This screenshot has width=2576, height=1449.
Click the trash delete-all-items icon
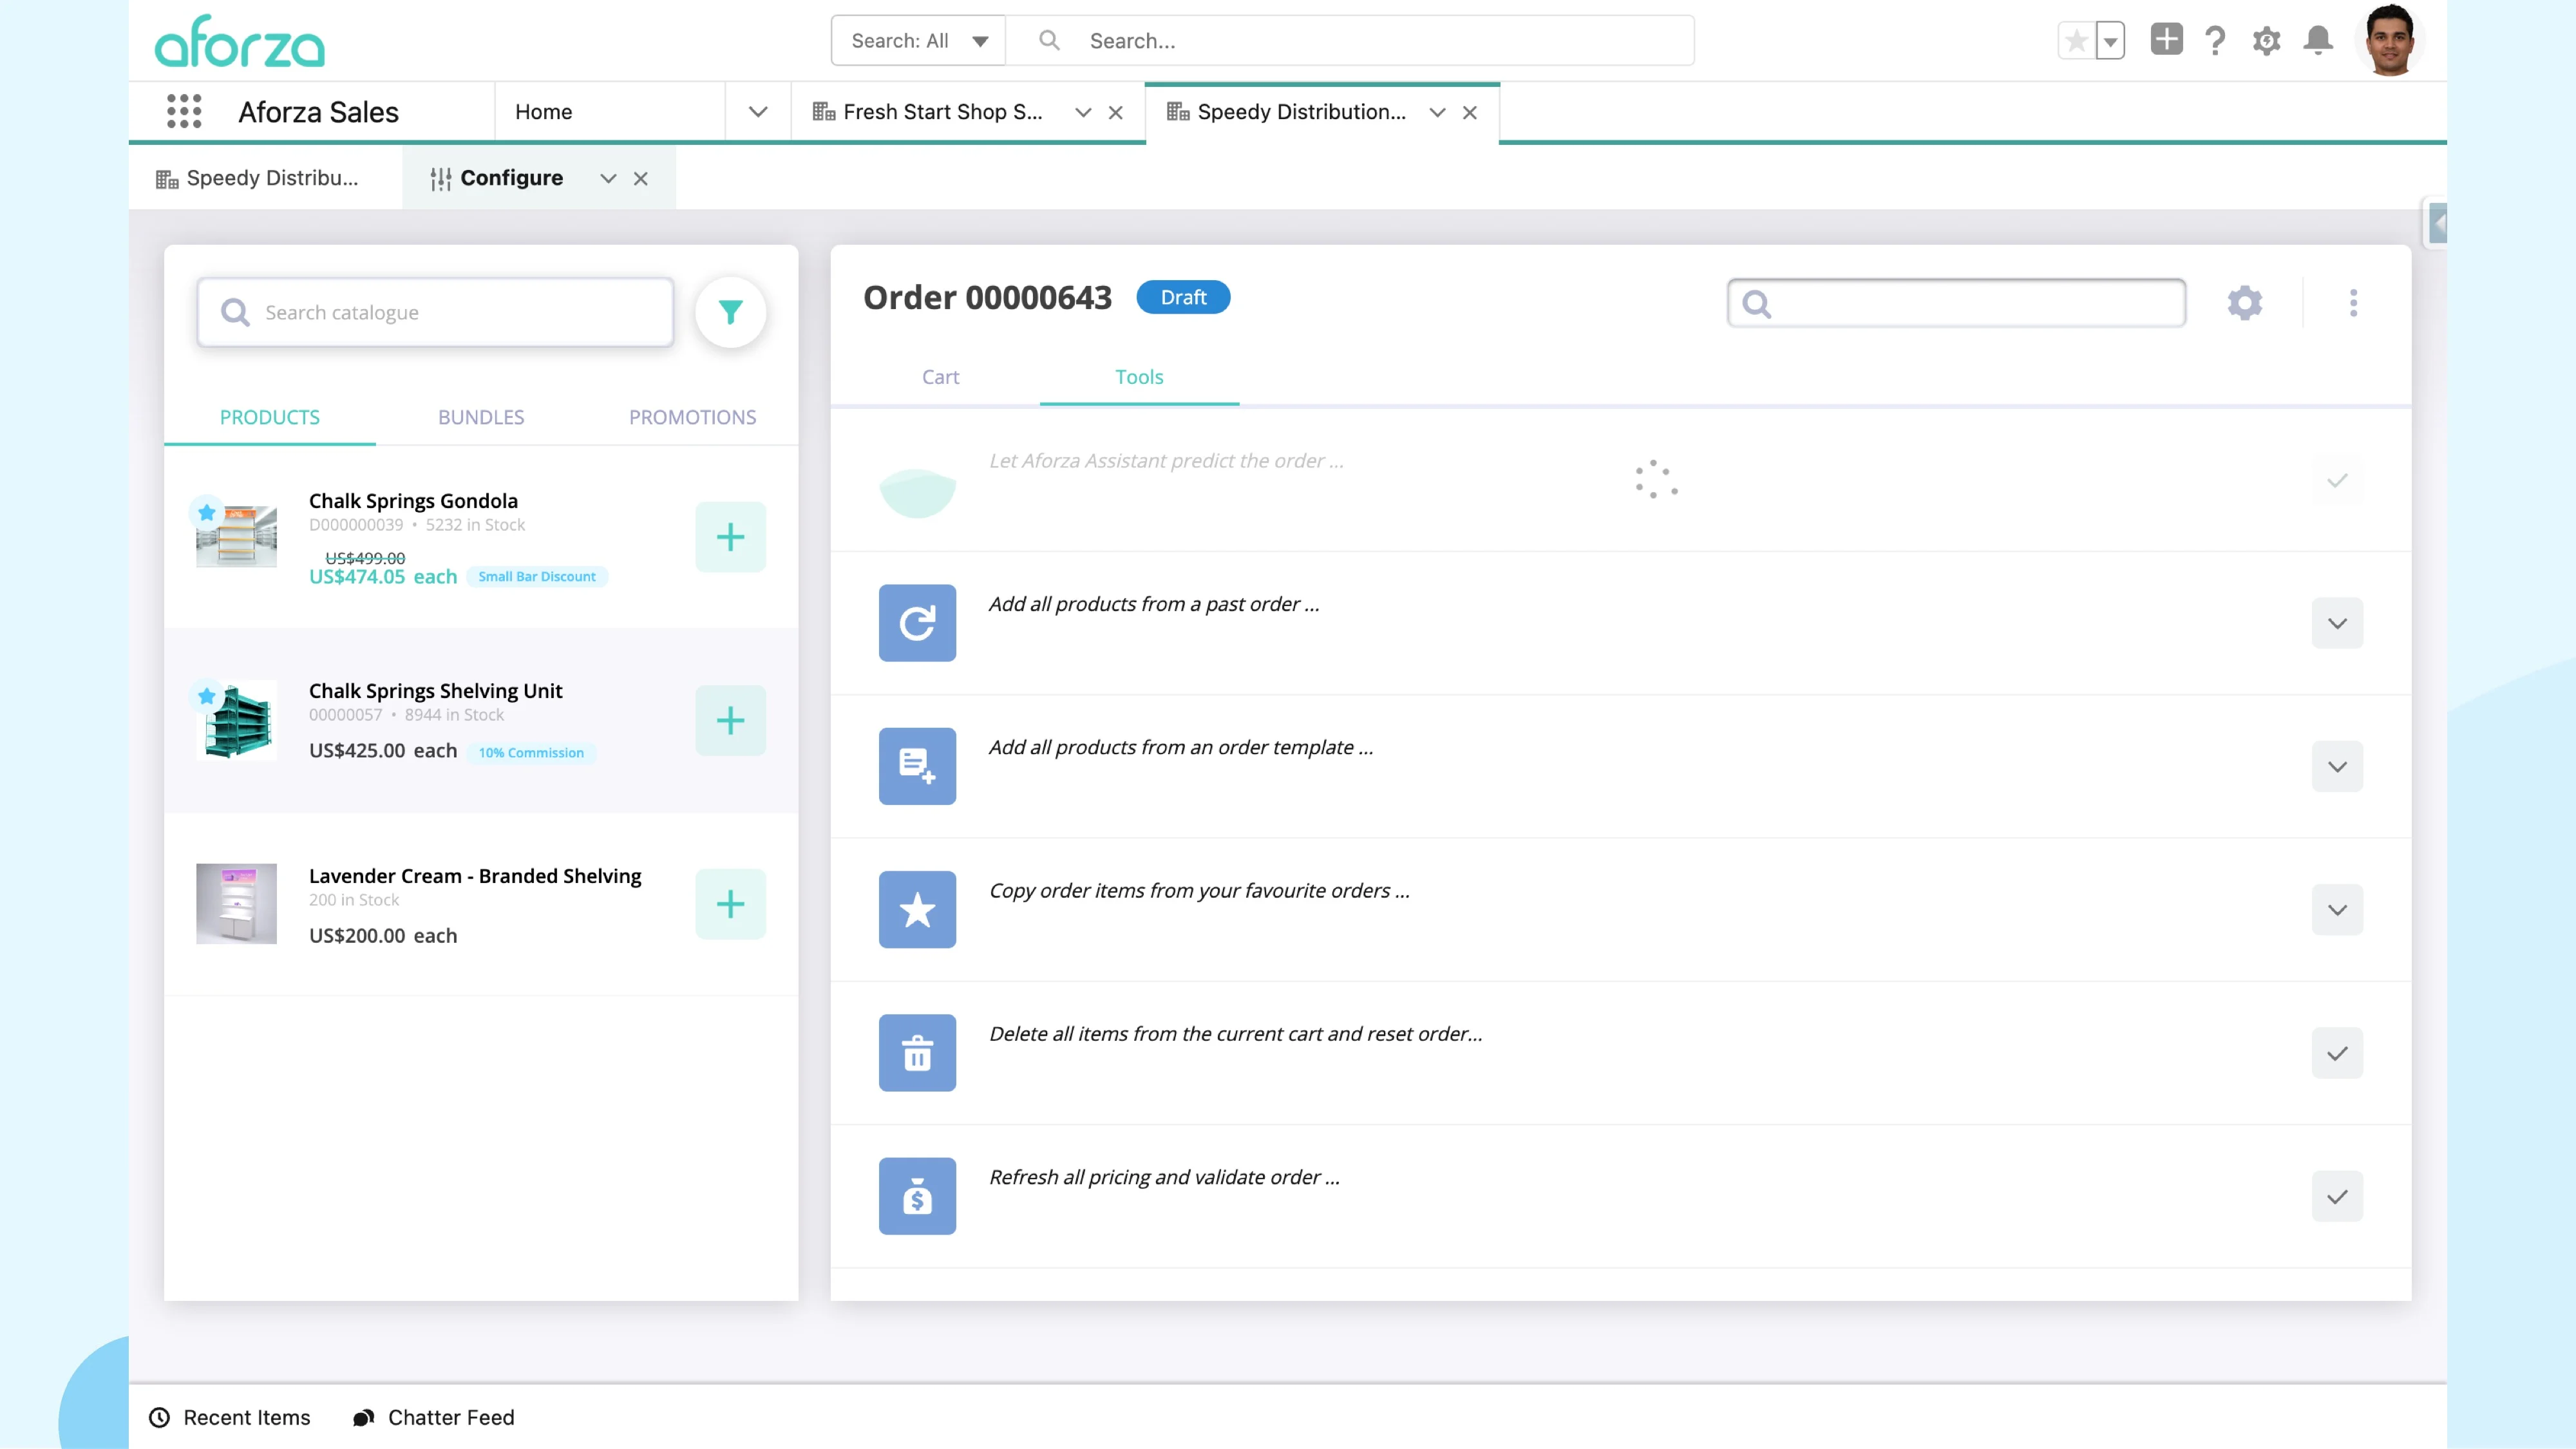917,1053
